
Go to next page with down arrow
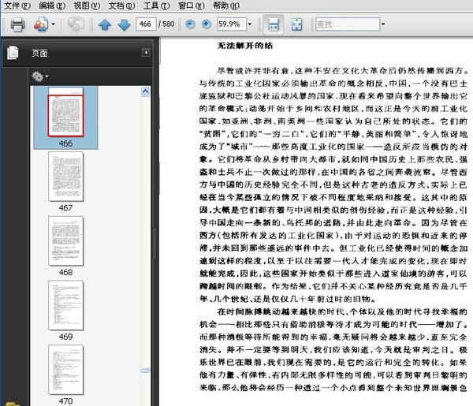(x=124, y=24)
